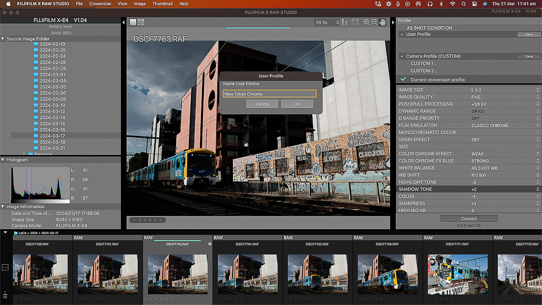The height and width of the screenshot is (305, 542).
Task: Collapse the right profile panel arrow
Action: tap(393, 23)
